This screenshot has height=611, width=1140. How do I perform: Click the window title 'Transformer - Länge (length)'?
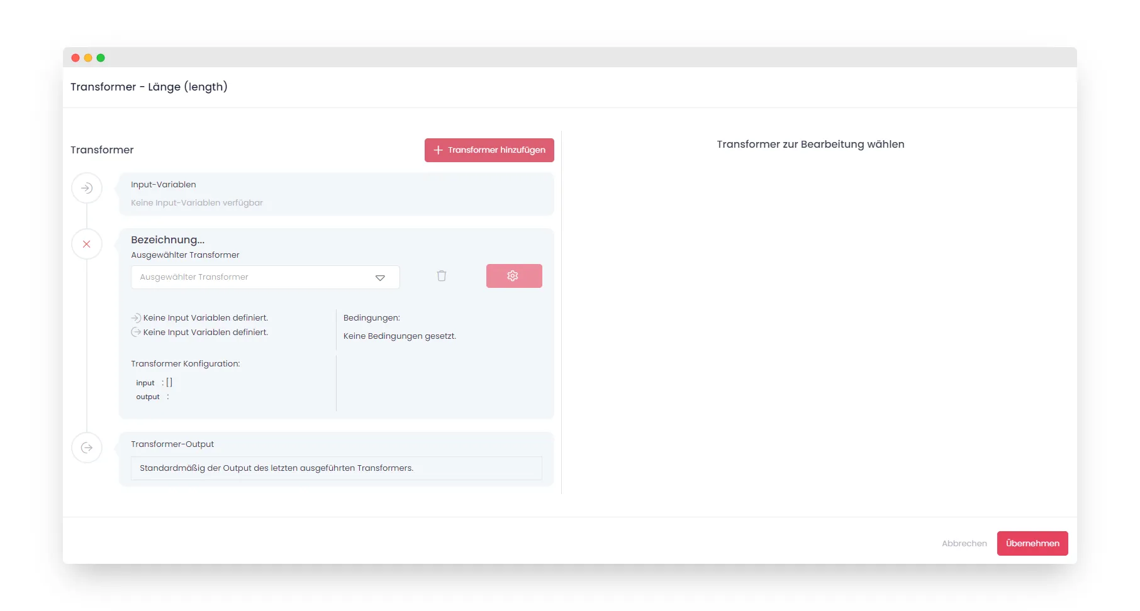pyautogui.click(x=149, y=87)
